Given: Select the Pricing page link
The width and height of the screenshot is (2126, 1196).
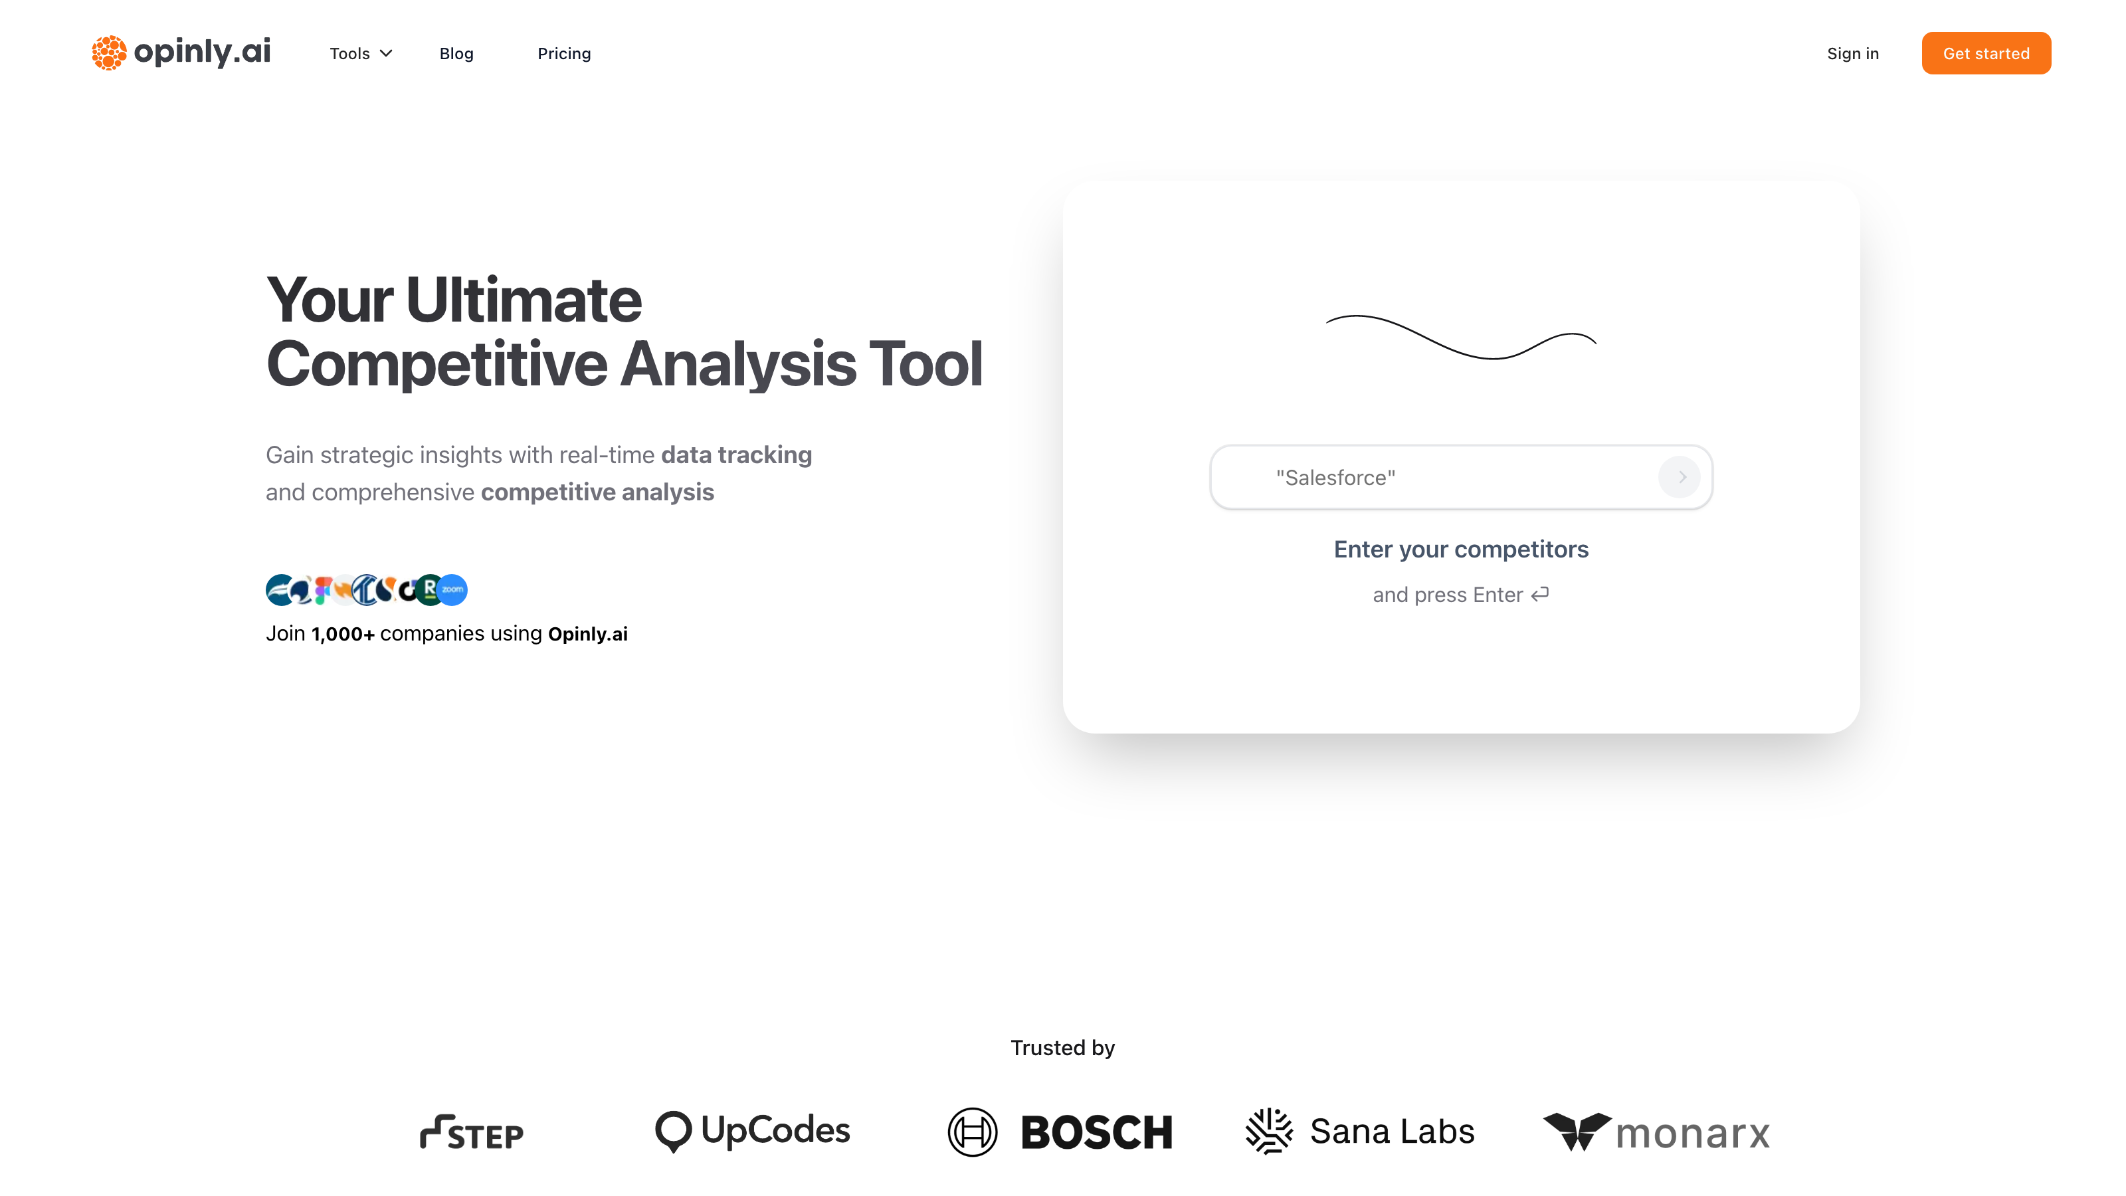Looking at the screenshot, I should [563, 52].
